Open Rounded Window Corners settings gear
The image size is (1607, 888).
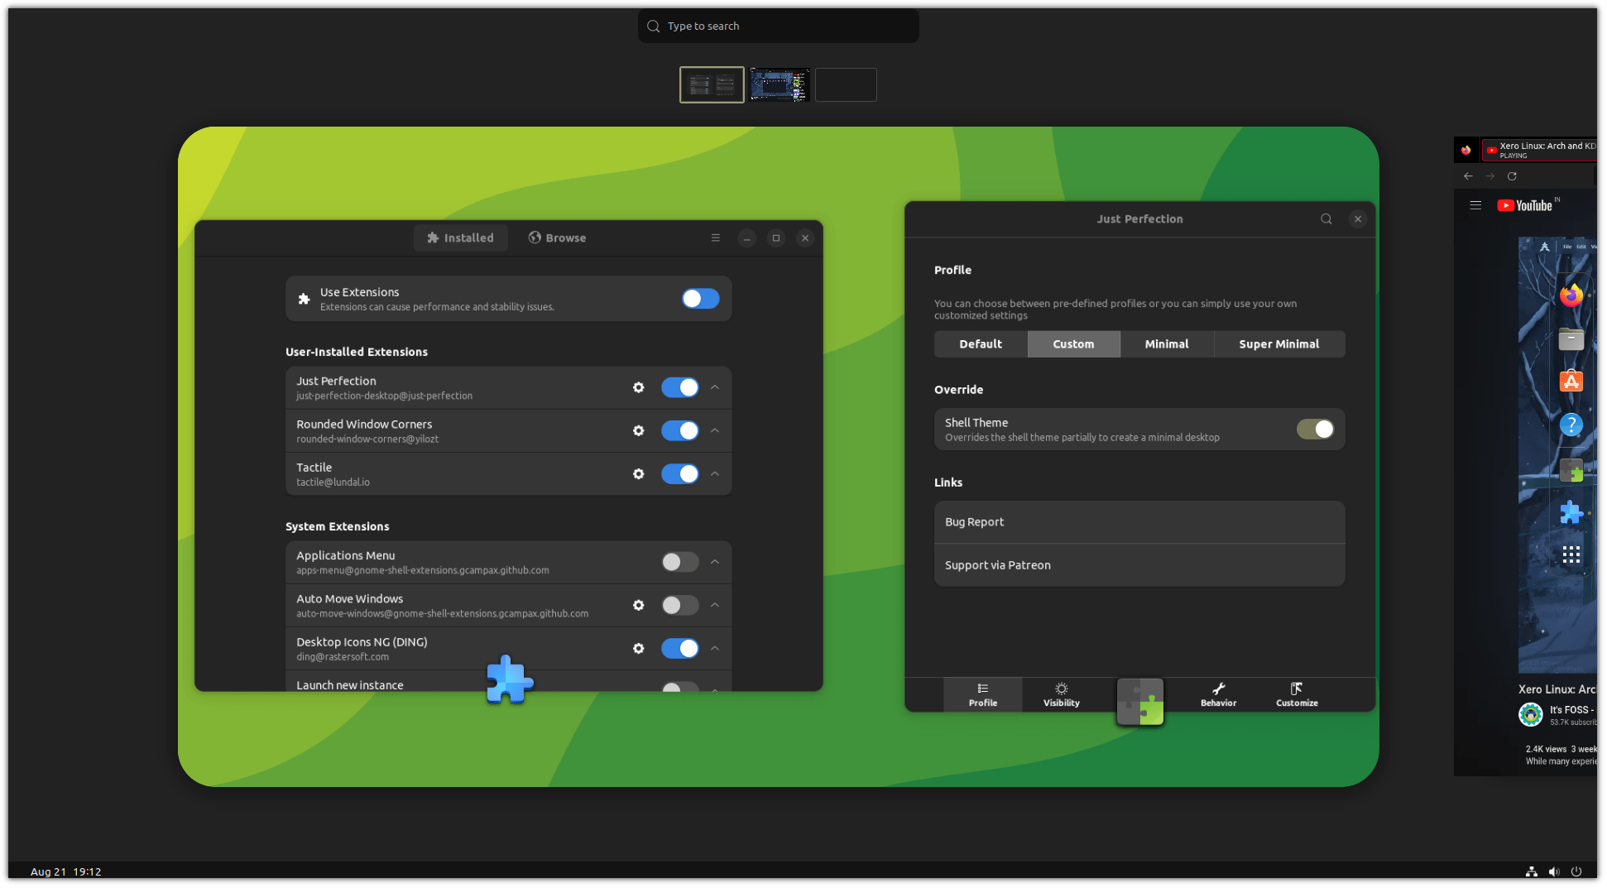638,430
